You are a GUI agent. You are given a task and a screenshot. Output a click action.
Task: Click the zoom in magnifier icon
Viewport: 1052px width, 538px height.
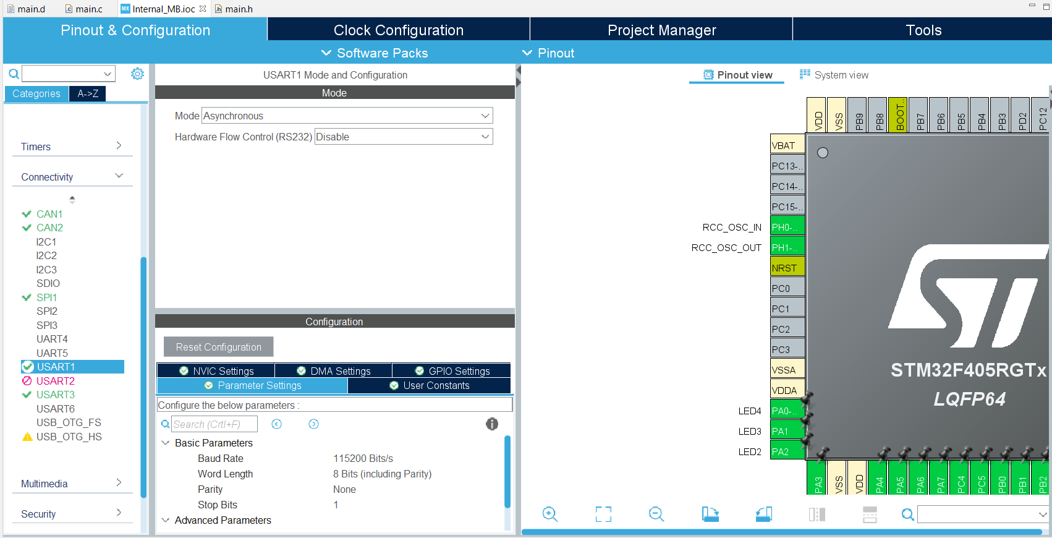(x=549, y=514)
